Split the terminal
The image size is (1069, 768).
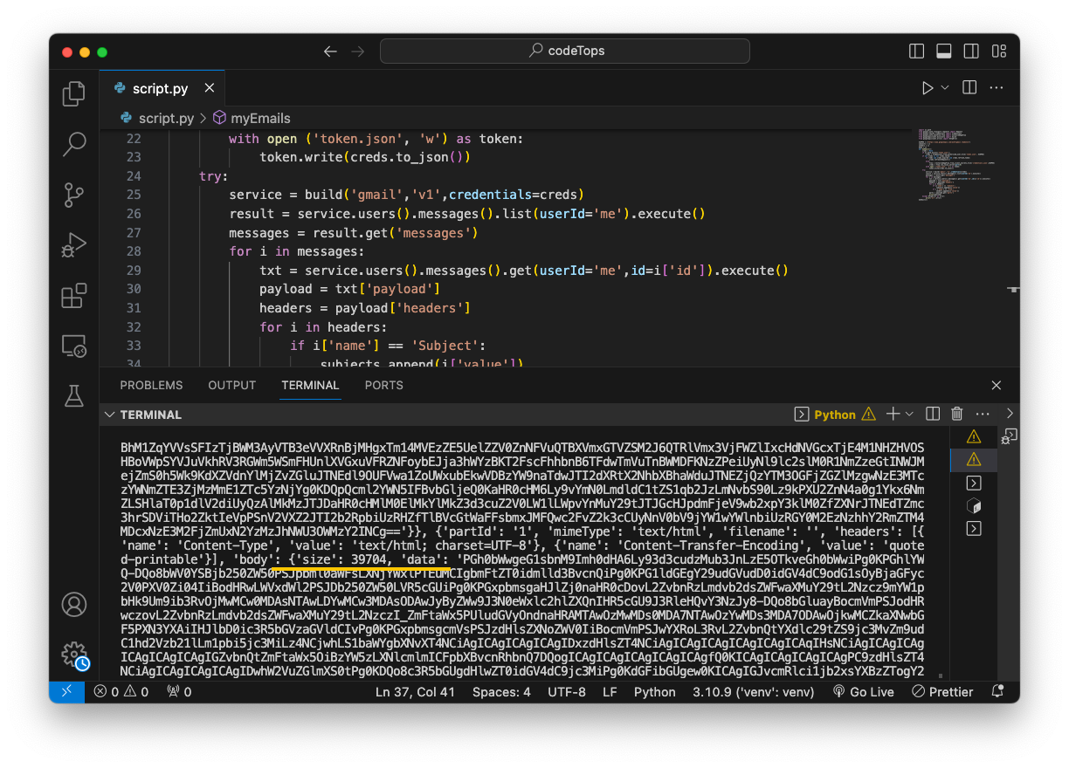tap(933, 414)
